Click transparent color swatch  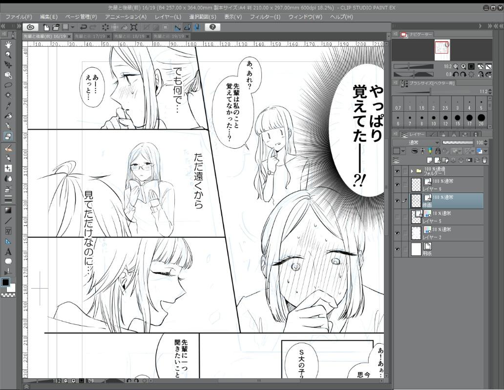(x=8, y=295)
